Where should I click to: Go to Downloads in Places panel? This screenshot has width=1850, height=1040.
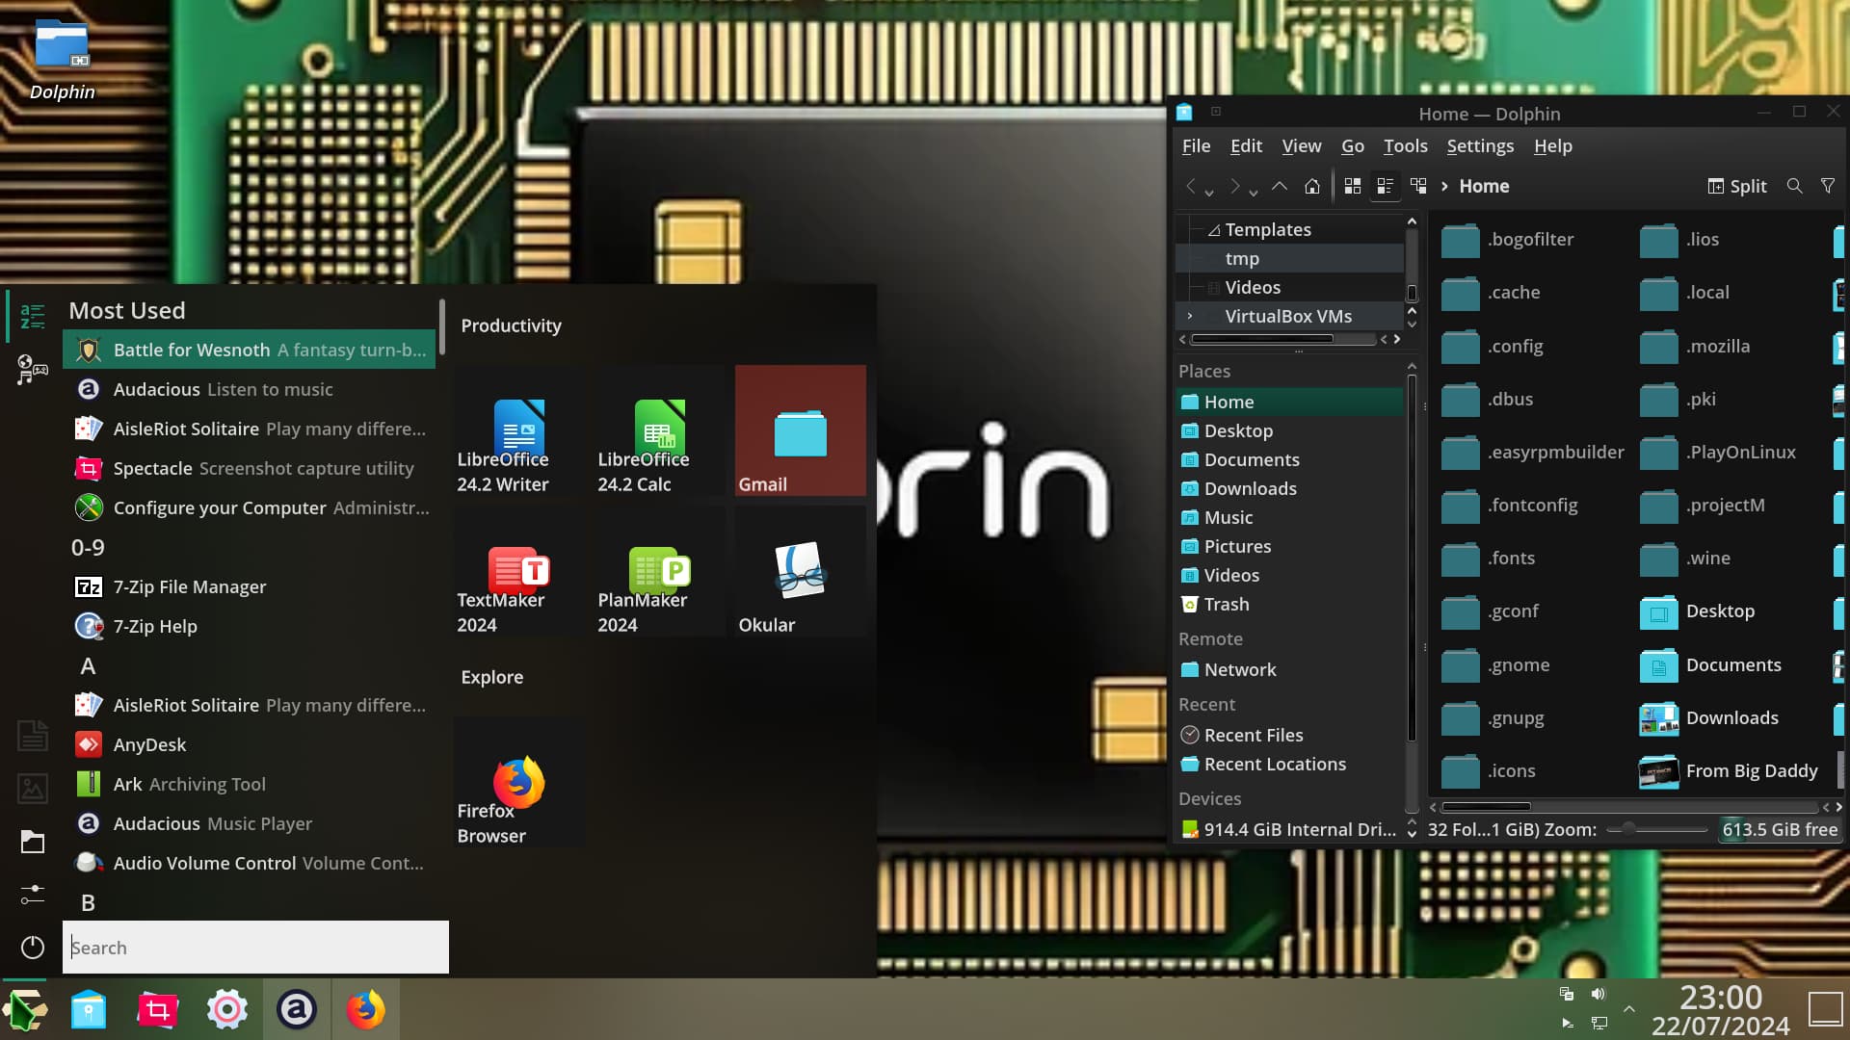point(1289,488)
